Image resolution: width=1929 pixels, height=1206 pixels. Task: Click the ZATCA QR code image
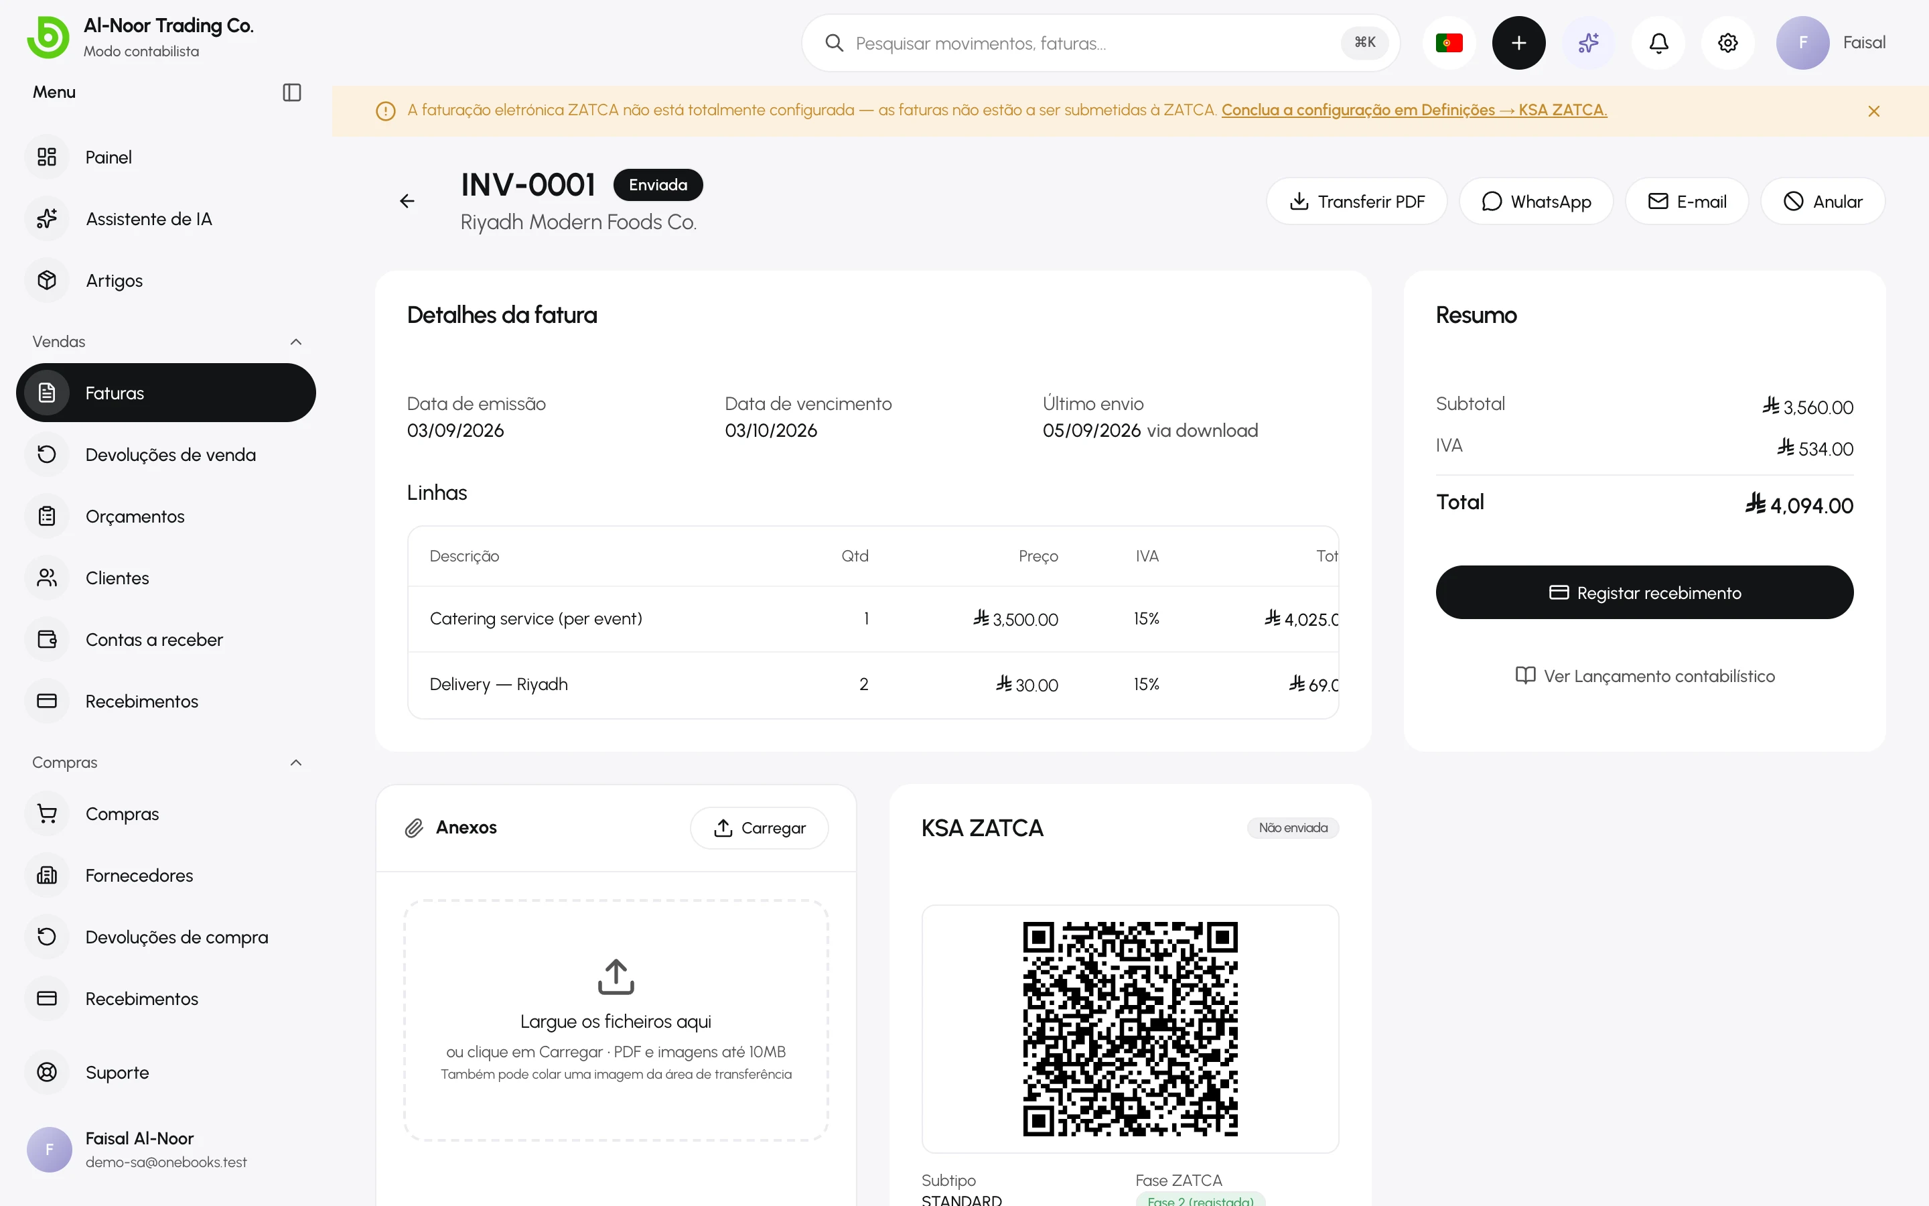click(x=1131, y=1029)
